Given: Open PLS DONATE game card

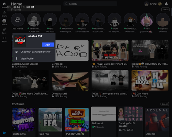Looking at the screenshot, I should [77, 122].
